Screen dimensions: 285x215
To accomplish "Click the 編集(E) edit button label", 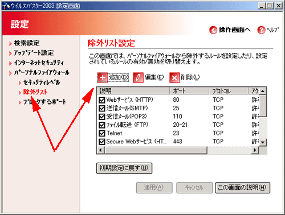I will tap(154, 77).
